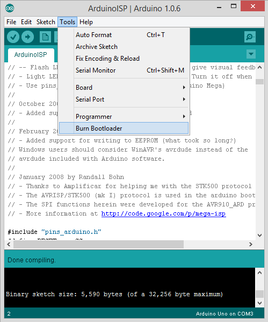Click horizontal scroll left arrow

coord(9,245)
